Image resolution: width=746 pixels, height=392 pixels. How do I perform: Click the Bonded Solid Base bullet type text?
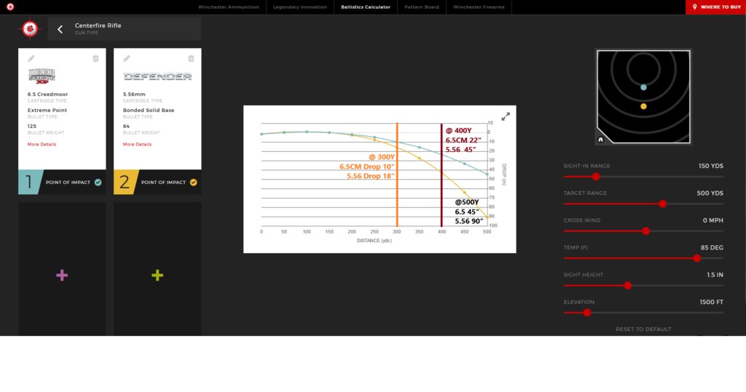point(149,111)
